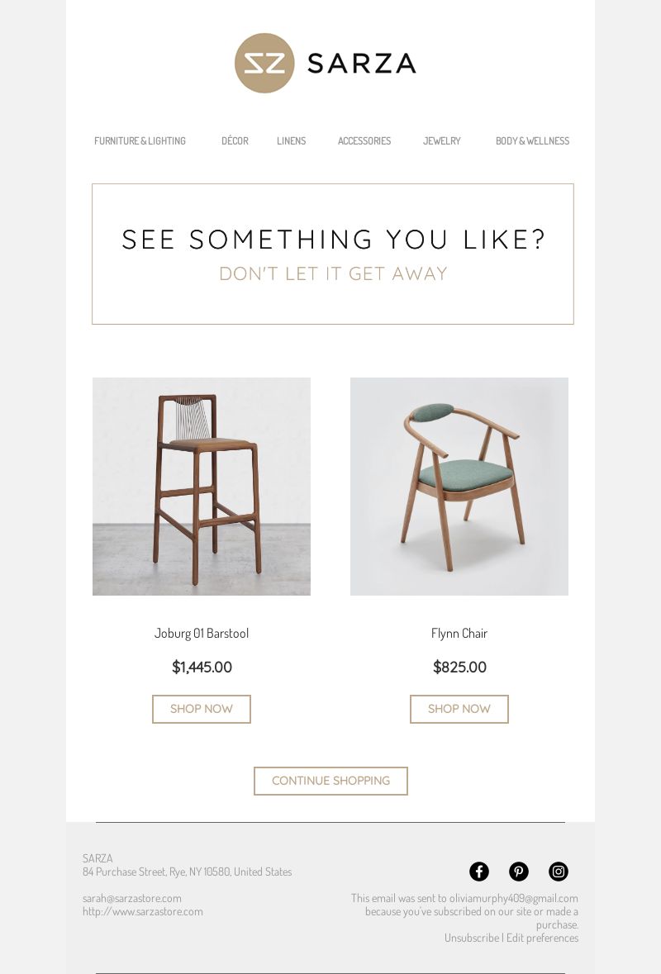
Task: Select the Jewelry navigation link
Action: [x=442, y=141]
